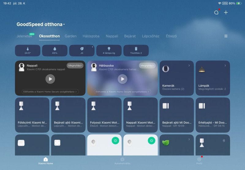Switch to the Lépcsőház room tab
The image size is (245, 170).
[x=151, y=36]
